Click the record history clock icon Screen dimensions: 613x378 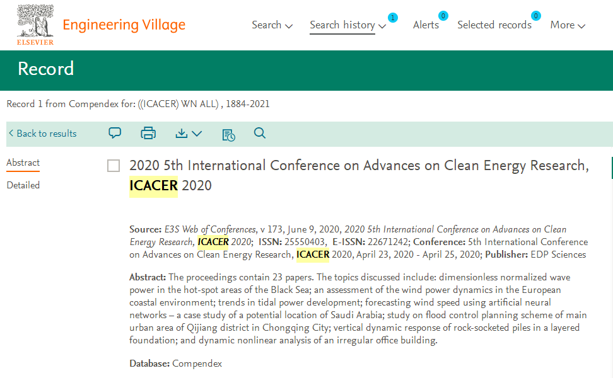click(x=229, y=135)
